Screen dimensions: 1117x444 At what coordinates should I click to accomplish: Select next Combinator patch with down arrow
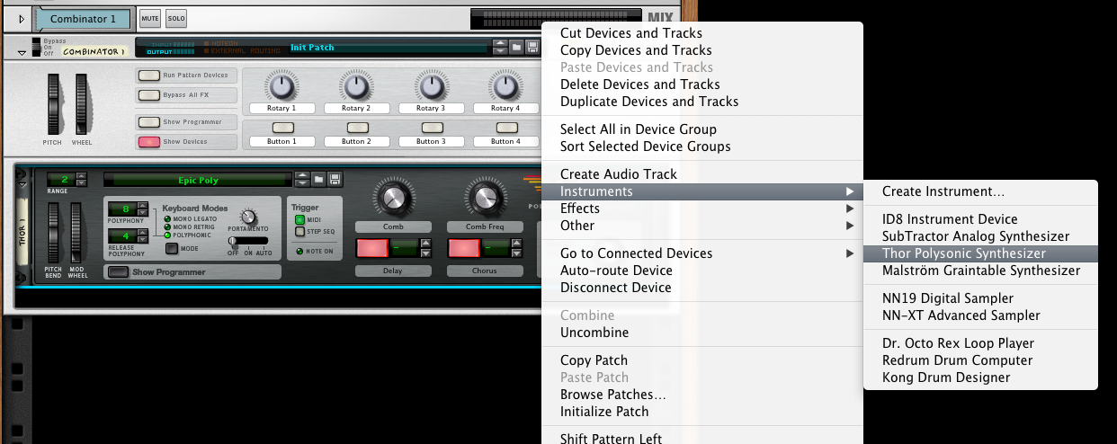(501, 50)
